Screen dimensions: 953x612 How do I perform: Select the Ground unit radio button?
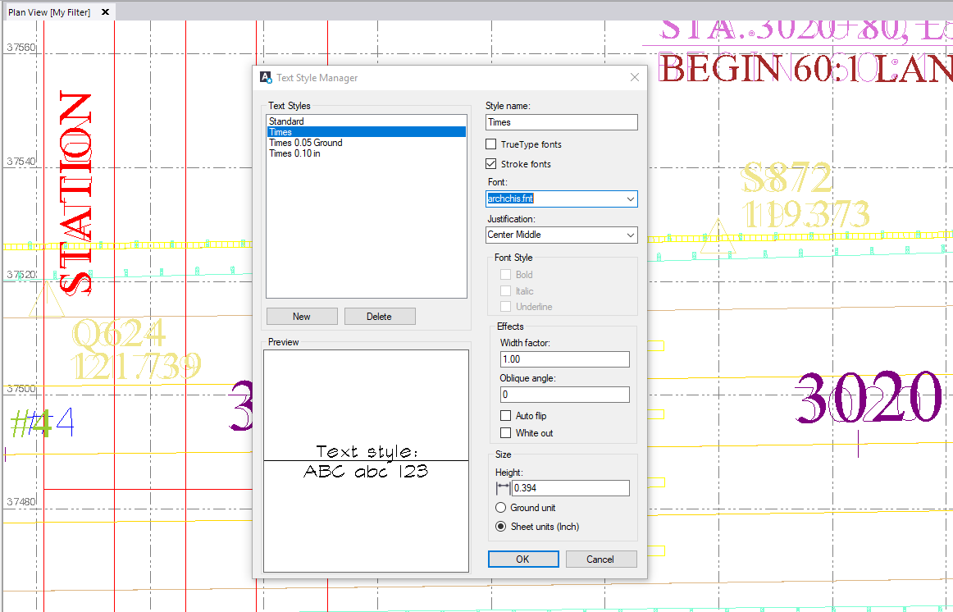coord(500,507)
